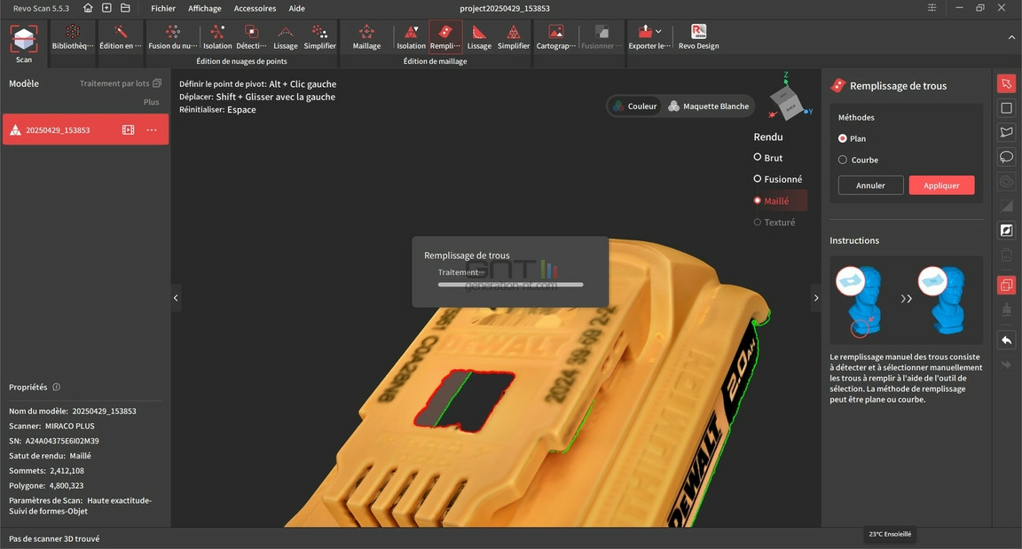Undo last action with arrow icon
This screenshot has height=549, width=1022.
(1006, 340)
